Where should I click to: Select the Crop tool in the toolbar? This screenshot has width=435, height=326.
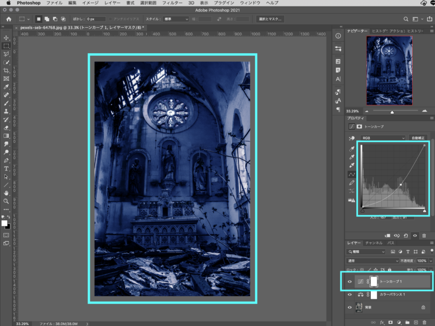[x=6, y=71]
